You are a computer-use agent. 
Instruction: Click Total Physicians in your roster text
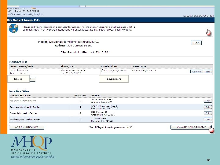(111, 127)
